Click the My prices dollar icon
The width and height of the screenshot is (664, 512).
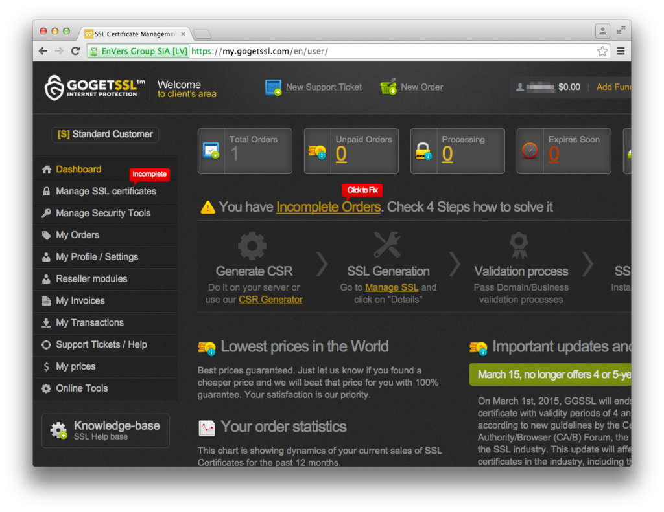pos(47,366)
